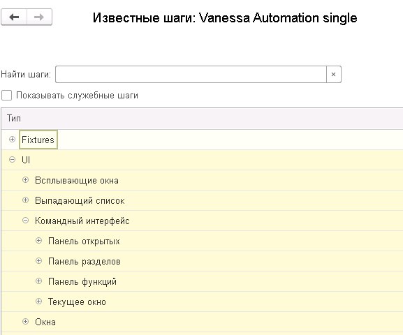Expand Панель разделов node

tap(38, 261)
